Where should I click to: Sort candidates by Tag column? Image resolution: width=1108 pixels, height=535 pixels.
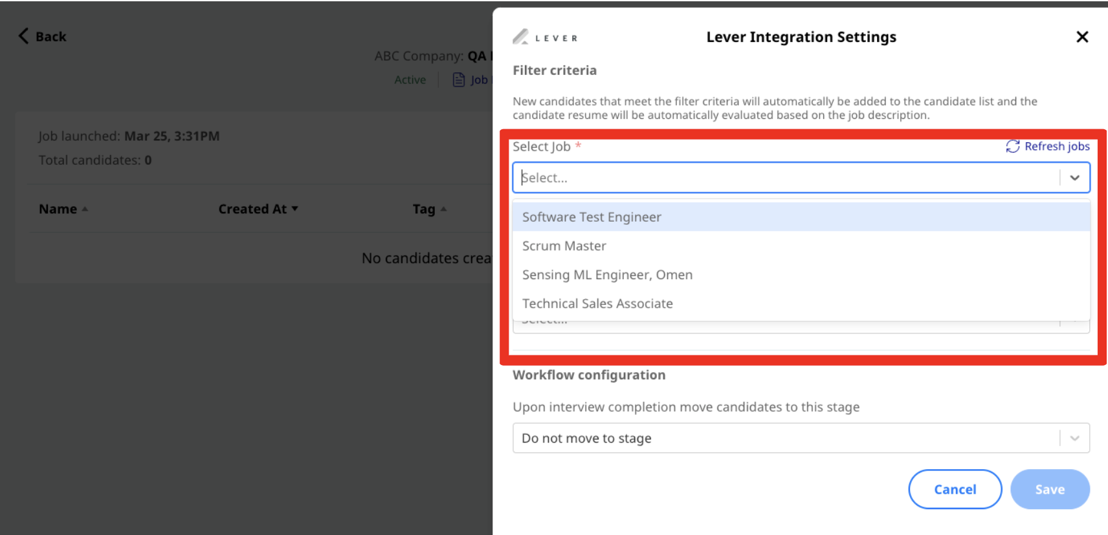tap(430, 209)
